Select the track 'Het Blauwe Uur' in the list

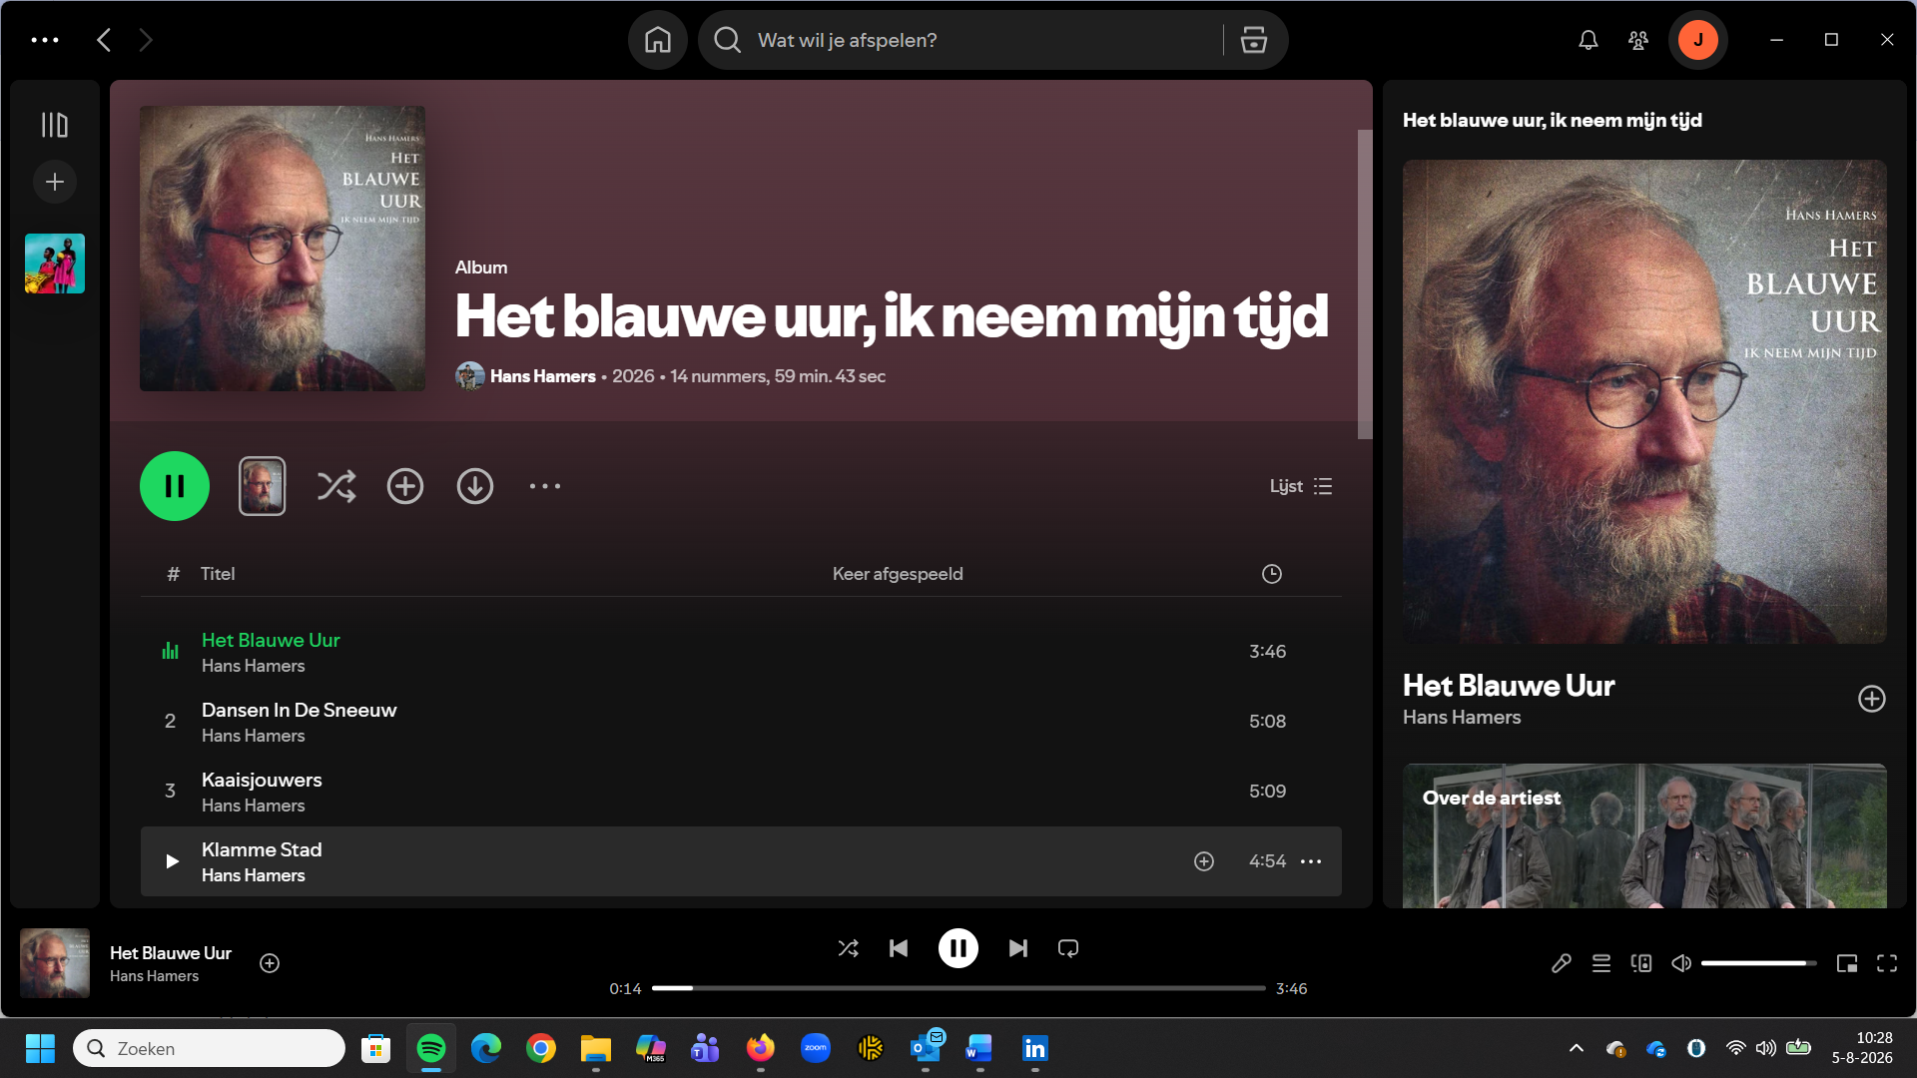coord(741,652)
